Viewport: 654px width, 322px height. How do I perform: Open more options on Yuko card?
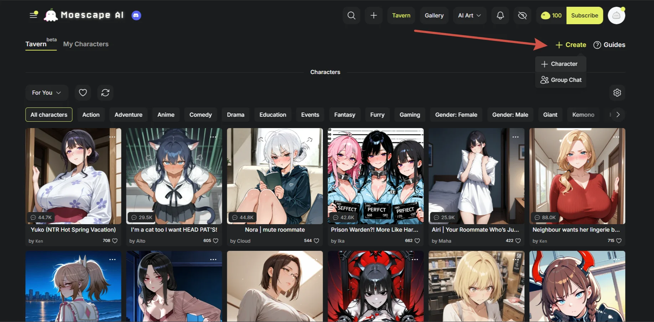[x=113, y=137]
